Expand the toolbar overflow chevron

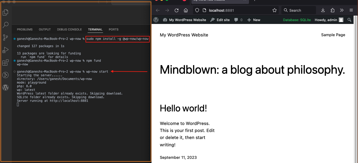(342, 10)
